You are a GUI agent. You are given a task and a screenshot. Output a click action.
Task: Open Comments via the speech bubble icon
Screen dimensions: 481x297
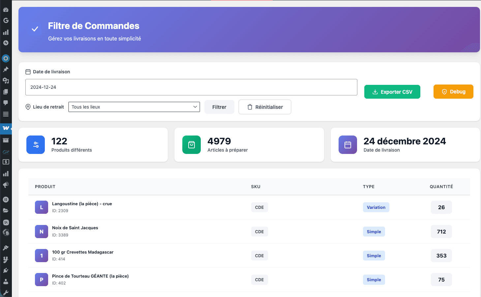[x=6, y=103]
